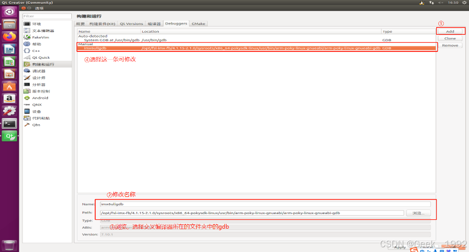
Task: Open the volume indicator in top bar
Action: coord(440,3)
